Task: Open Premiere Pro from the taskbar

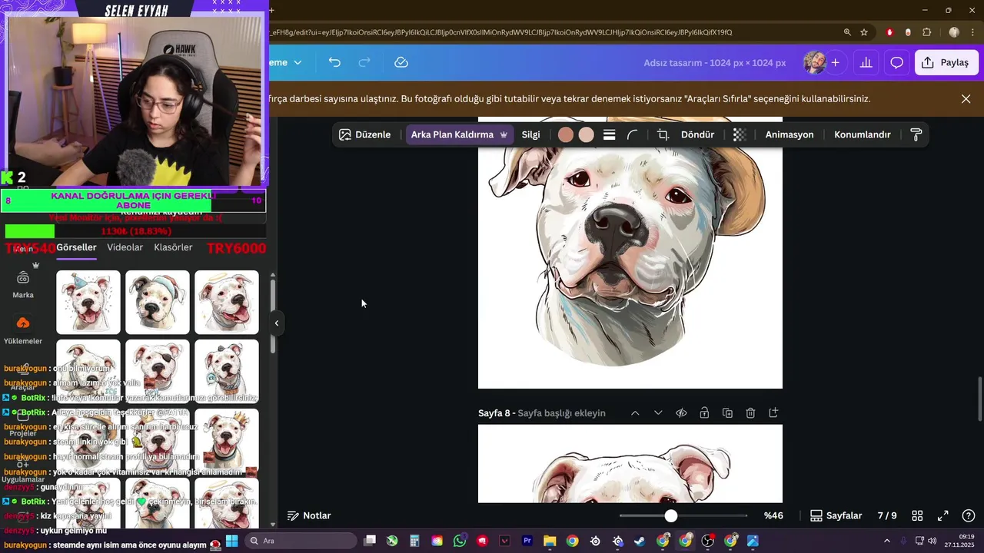Action: (x=527, y=541)
